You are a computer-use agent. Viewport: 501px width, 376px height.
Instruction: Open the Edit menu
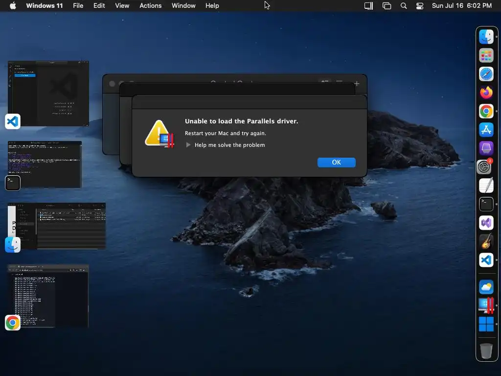pyautogui.click(x=99, y=5)
